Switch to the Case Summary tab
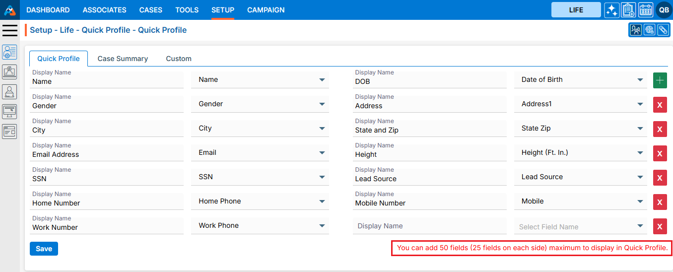 pos(123,59)
